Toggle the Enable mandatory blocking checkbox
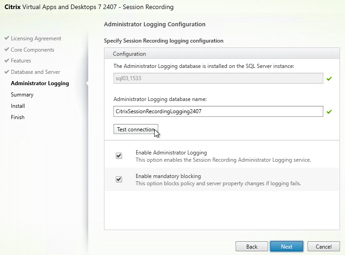This screenshot has width=345, height=255. pyautogui.click(x=119, y=179)
